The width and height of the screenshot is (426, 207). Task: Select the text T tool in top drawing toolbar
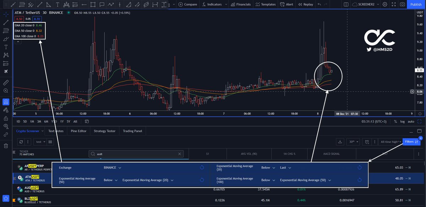coord(58,5)
